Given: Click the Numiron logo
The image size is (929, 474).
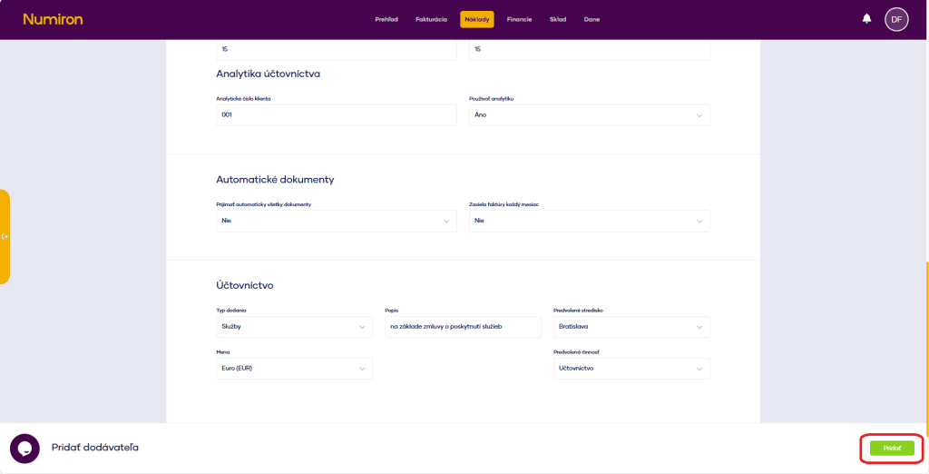Looking at the screenshot, I should 53,19.
